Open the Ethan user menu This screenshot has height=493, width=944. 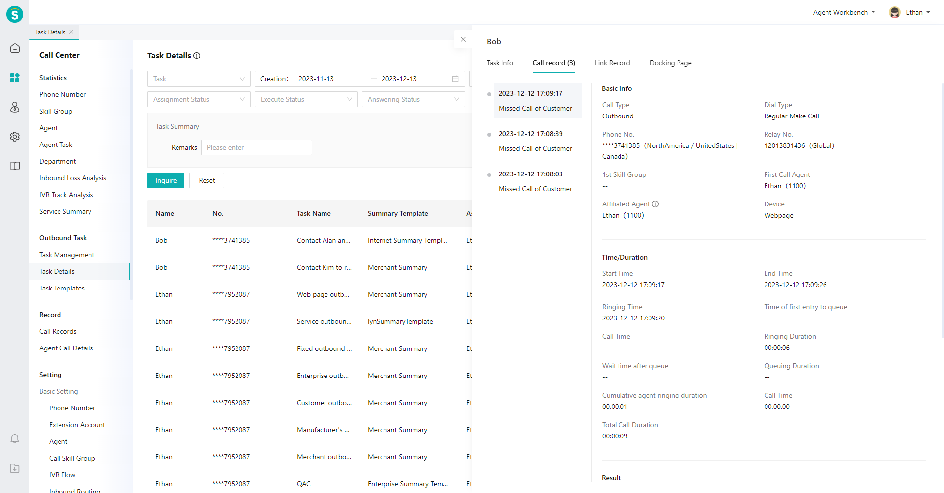pos(918,12)
